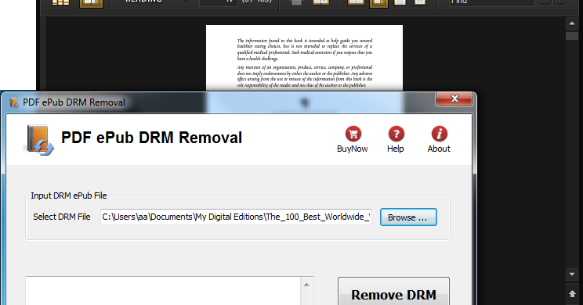Click the "Select DRM File" label
Image resolution: width=583 pixels, height=305 pixels.
click(x=62, y=217)
